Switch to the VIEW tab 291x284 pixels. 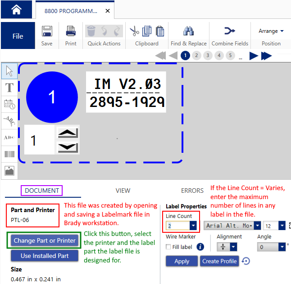click(123, 191)
